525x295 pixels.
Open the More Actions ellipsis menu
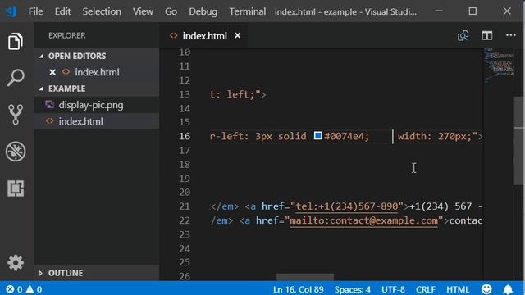tap(510, 35)
